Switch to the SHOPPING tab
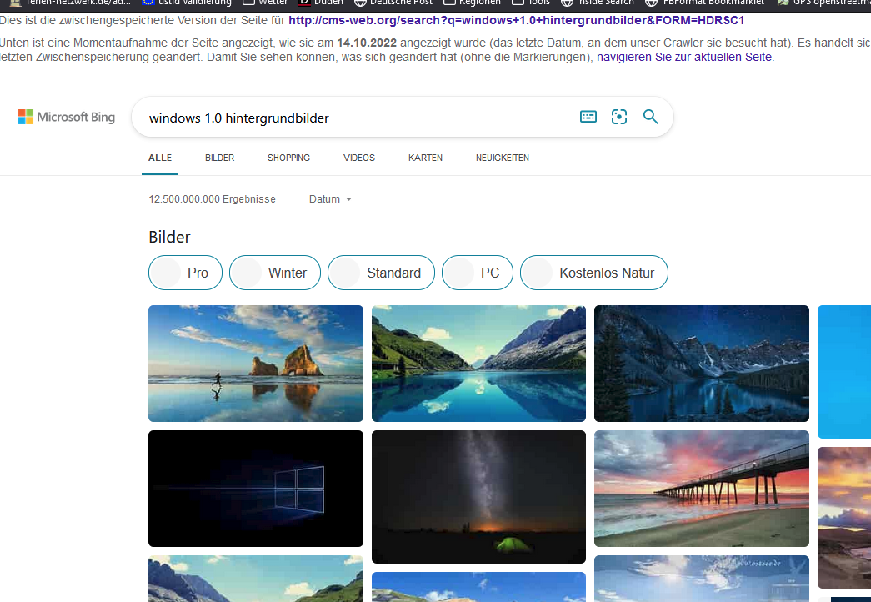This screenshot has width=871, height=602. coord(289,158)
